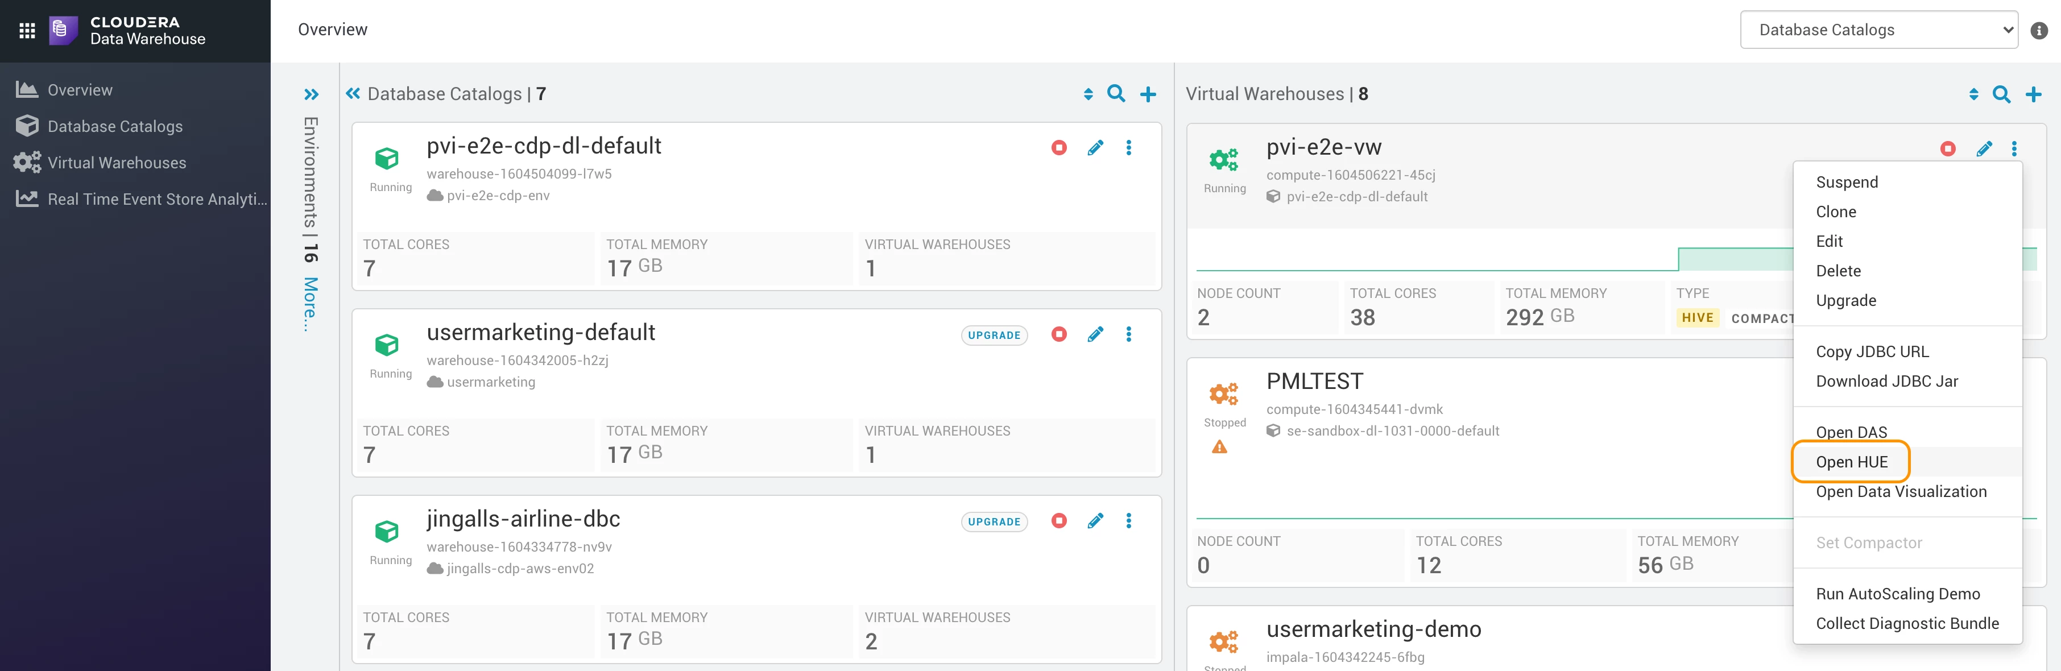Edit the usermarketing-default catalog via pencil icon
Viewport: 2061px width, 671px height.
click(x=1095, y=334)
